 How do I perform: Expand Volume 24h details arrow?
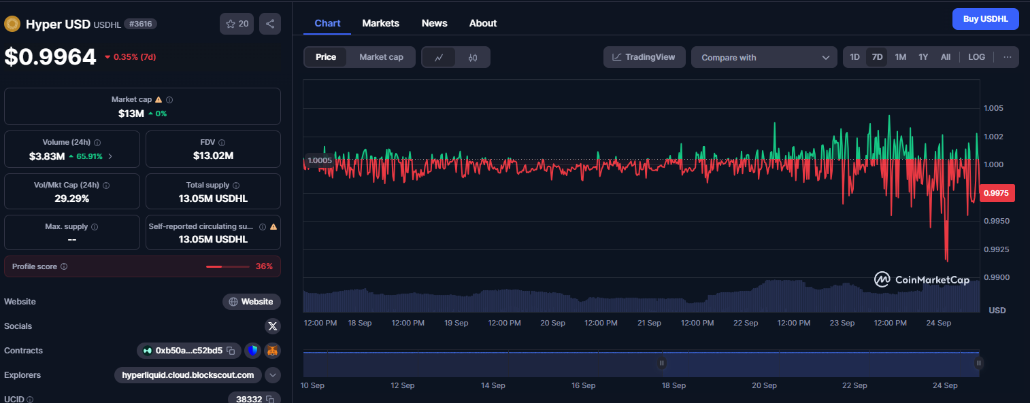tap(111, 156)
